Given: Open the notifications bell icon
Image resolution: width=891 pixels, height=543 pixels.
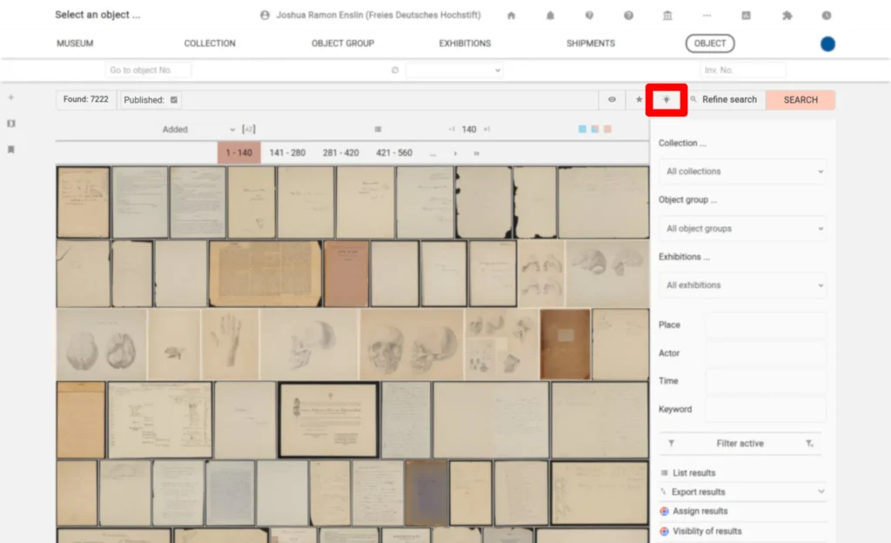Looking at the screenshot, I should 550,16.
